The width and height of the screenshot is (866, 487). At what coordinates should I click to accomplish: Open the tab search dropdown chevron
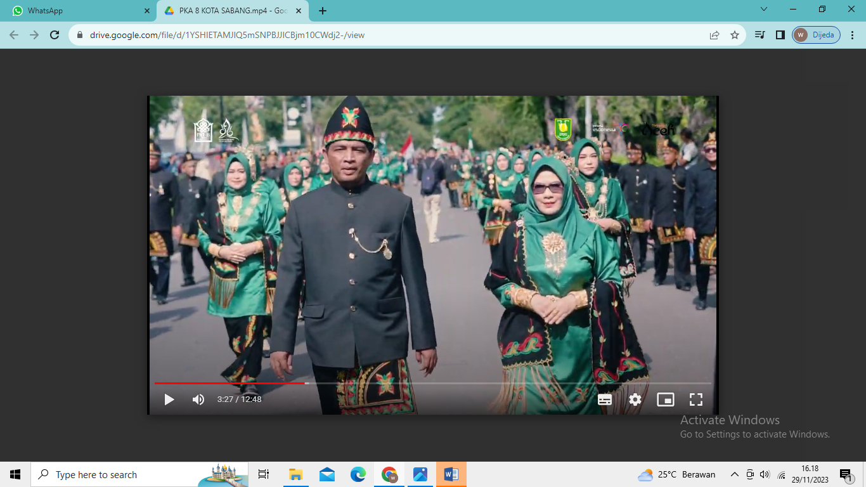click(x=764, y=10)
